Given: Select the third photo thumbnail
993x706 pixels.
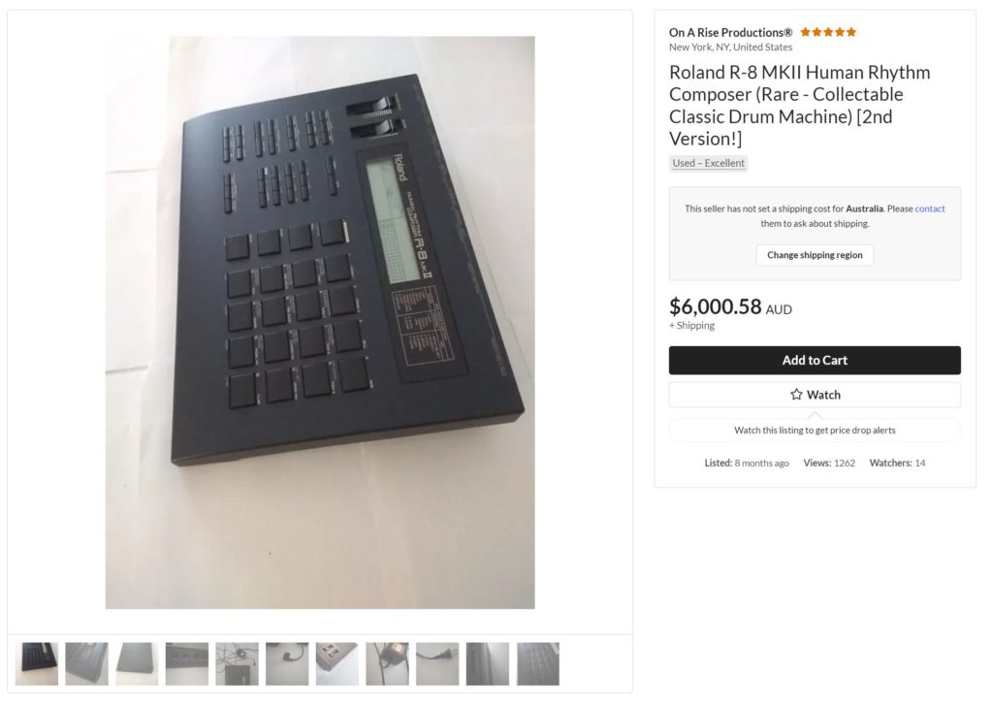Looking at the screenshot, I should [137, 663].
